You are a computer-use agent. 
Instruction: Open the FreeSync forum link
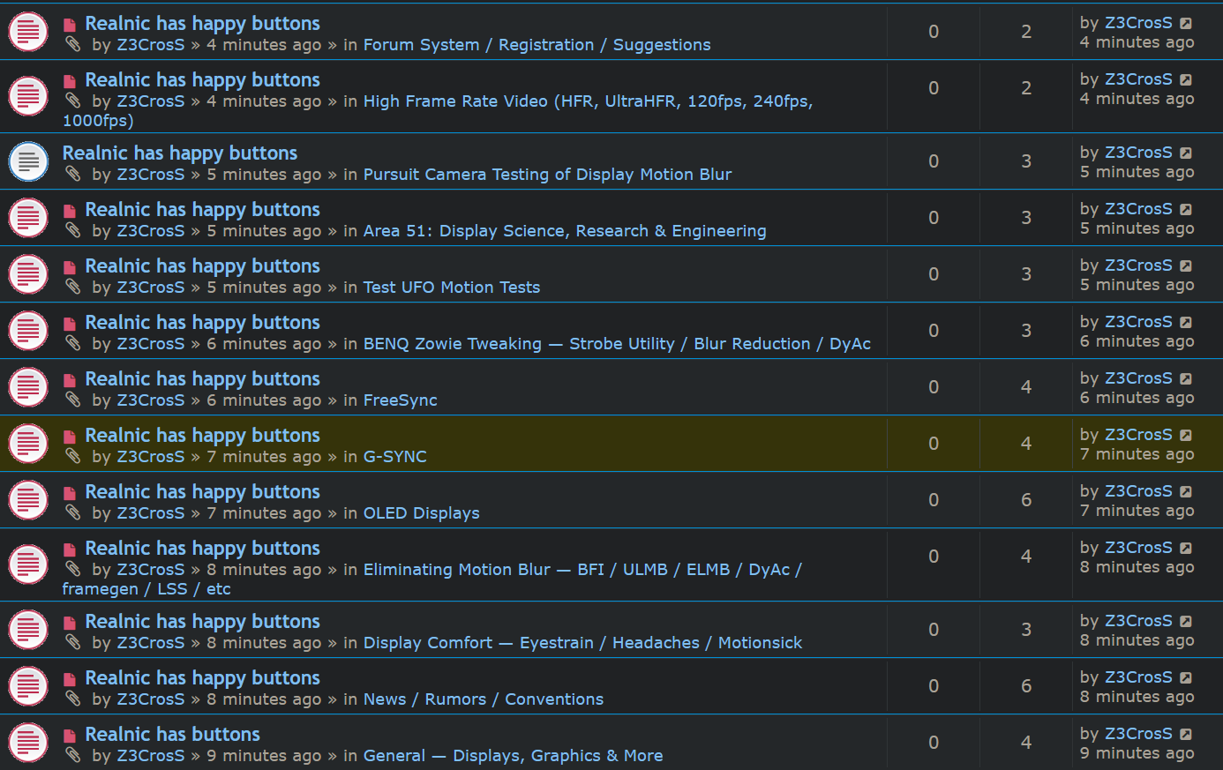(400, 400)
